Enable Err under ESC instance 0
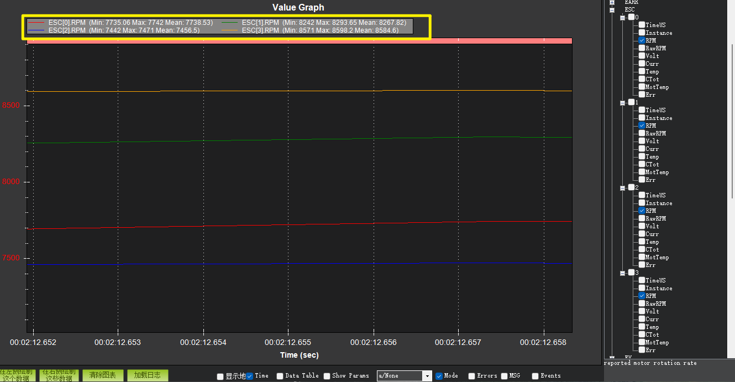The width and height of the screenshot is (735, 382). click(642, 95)
